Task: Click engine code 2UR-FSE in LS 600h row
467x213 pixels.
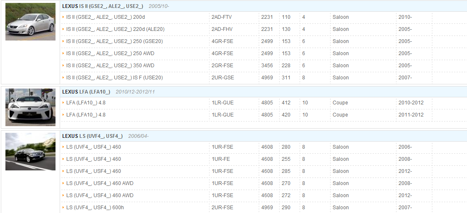Action: click(222, 208)
